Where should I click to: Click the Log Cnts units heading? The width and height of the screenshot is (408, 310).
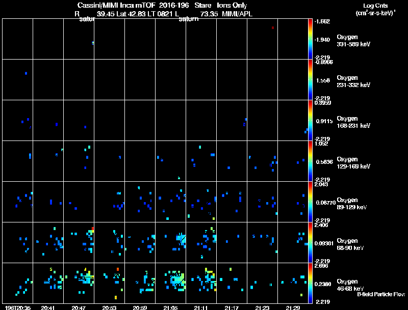pos(375,9)
